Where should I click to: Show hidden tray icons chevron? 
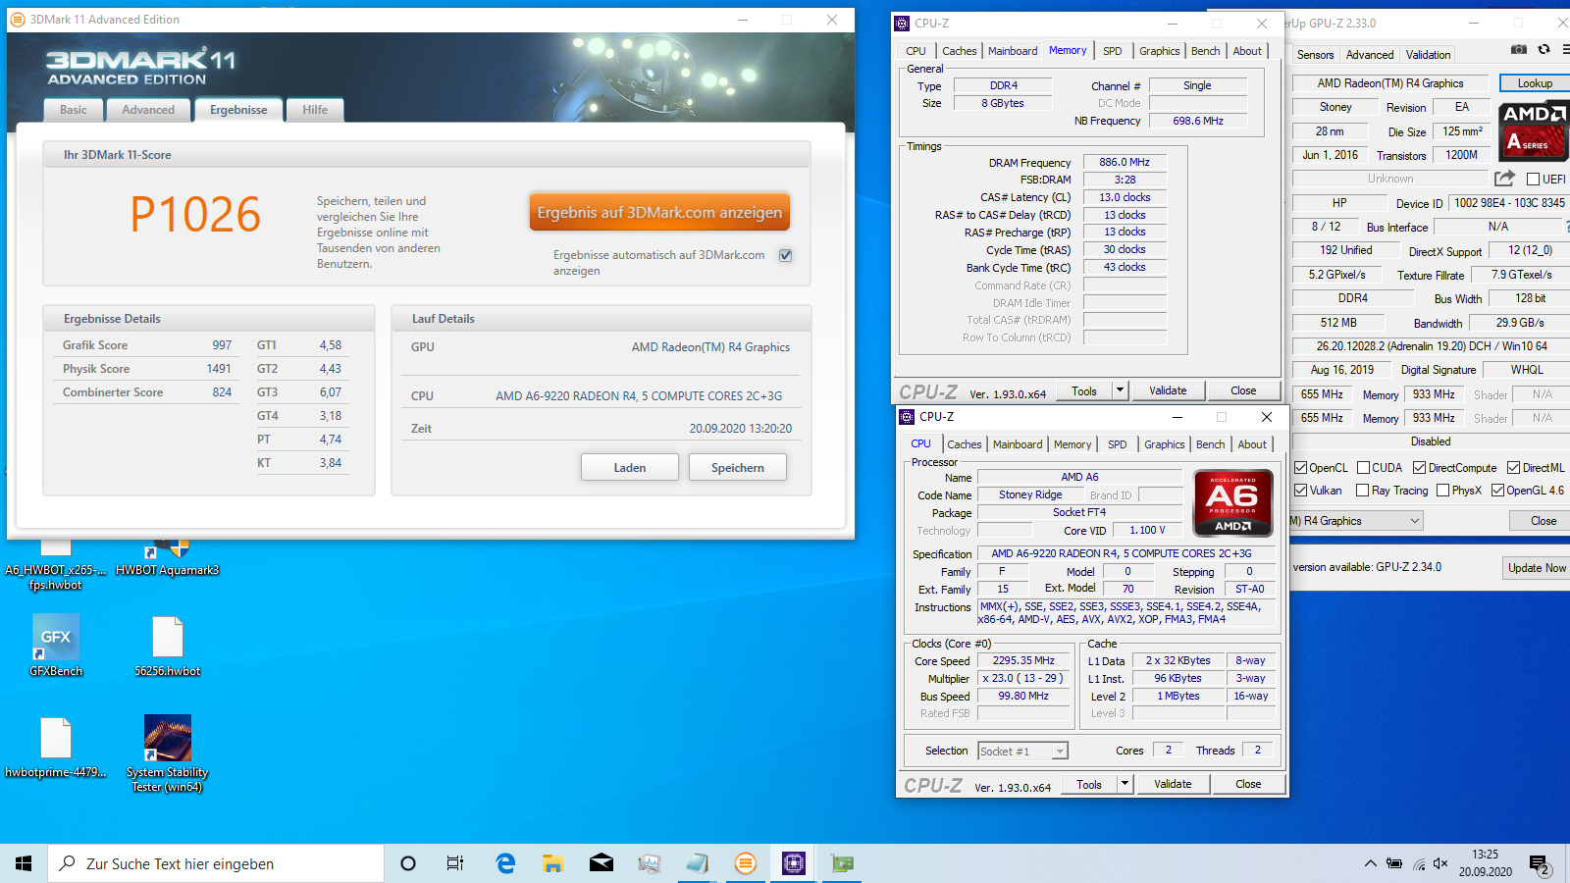tap(1370, 863)
